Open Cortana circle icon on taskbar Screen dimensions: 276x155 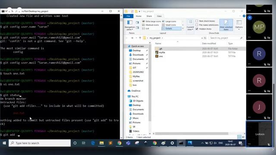(75, 143)
